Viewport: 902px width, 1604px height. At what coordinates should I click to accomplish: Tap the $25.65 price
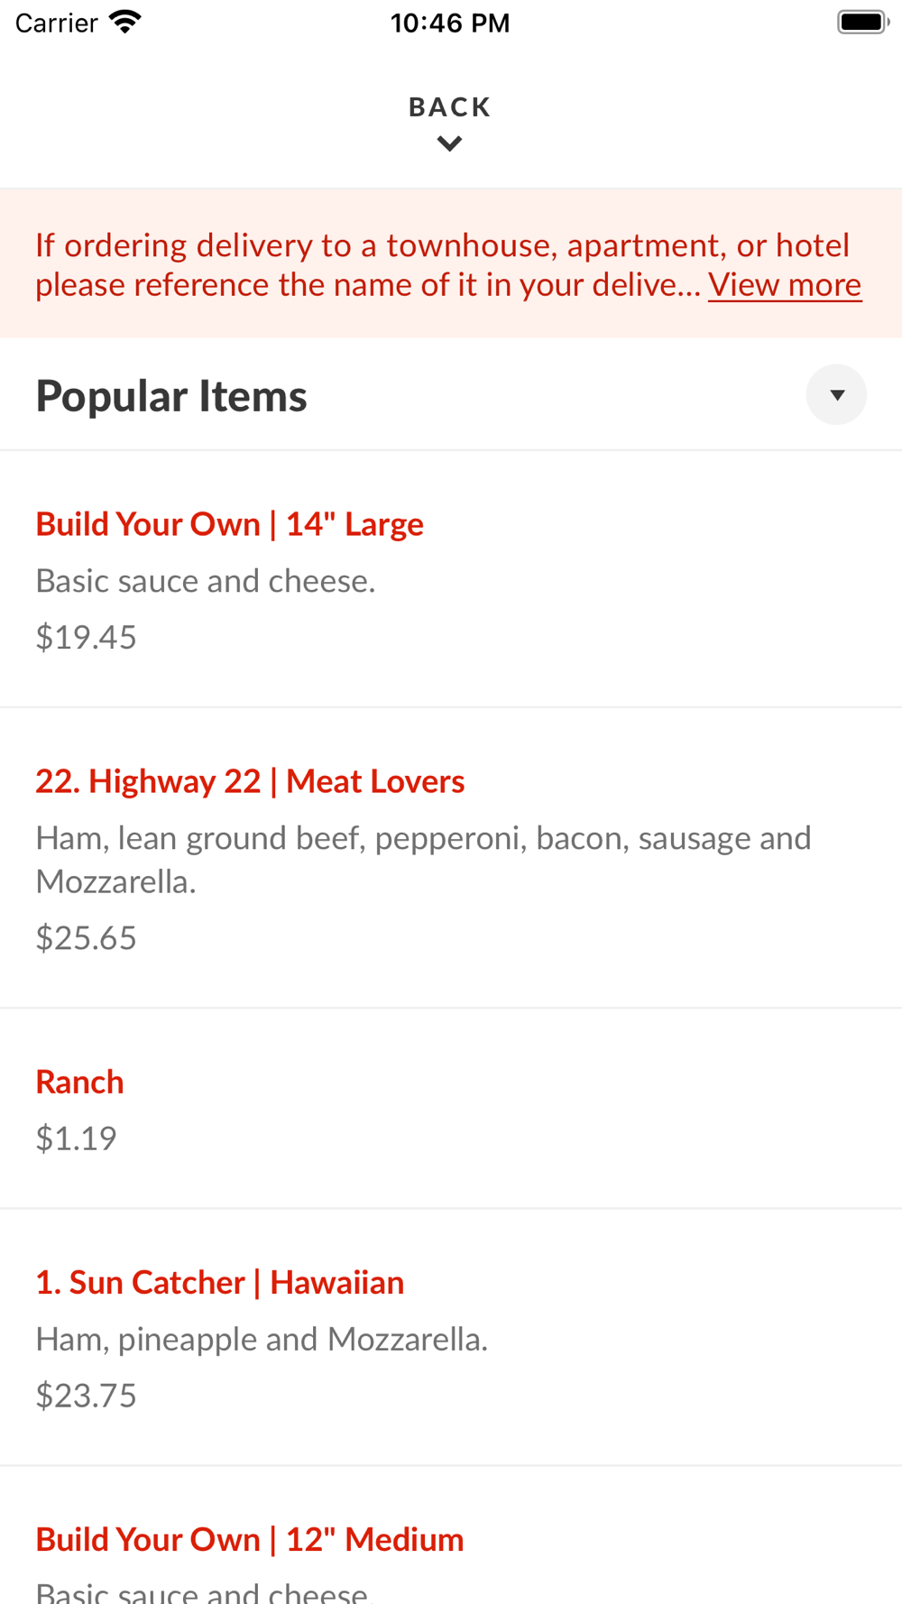86,938
